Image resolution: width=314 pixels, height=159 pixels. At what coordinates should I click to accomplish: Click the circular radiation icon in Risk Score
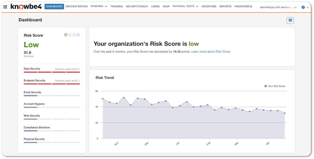pyautogui.click(x=78, y=35)
